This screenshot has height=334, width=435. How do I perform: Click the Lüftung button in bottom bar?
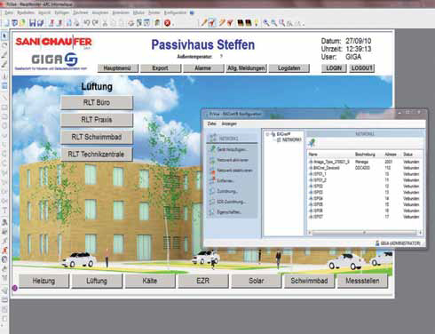pyautogui.click(x=97, y=281)
